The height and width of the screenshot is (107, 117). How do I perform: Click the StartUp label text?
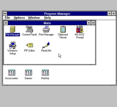pos(45,78)
